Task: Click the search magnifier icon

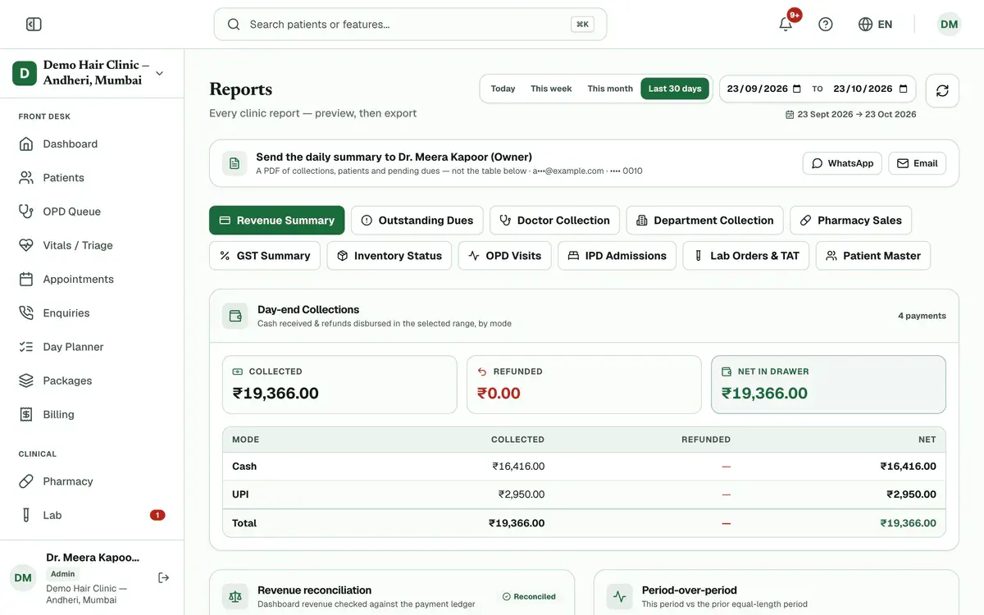Action: 234,25
